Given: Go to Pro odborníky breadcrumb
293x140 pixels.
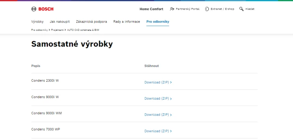Looking at the screenshot, I should tap(40, 30).
